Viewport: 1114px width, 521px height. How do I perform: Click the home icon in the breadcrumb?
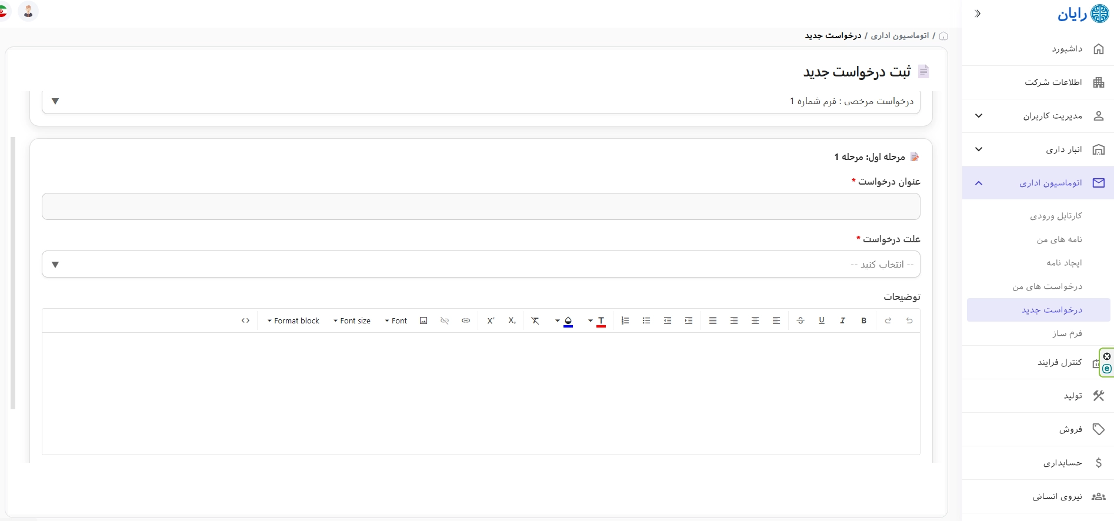coord(943,36)
